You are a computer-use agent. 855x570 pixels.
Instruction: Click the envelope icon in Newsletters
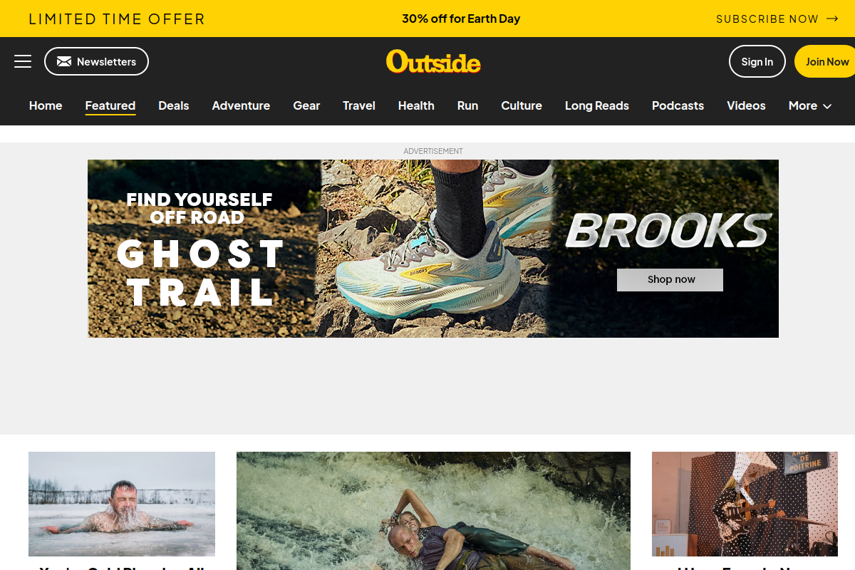pos(64,61)
